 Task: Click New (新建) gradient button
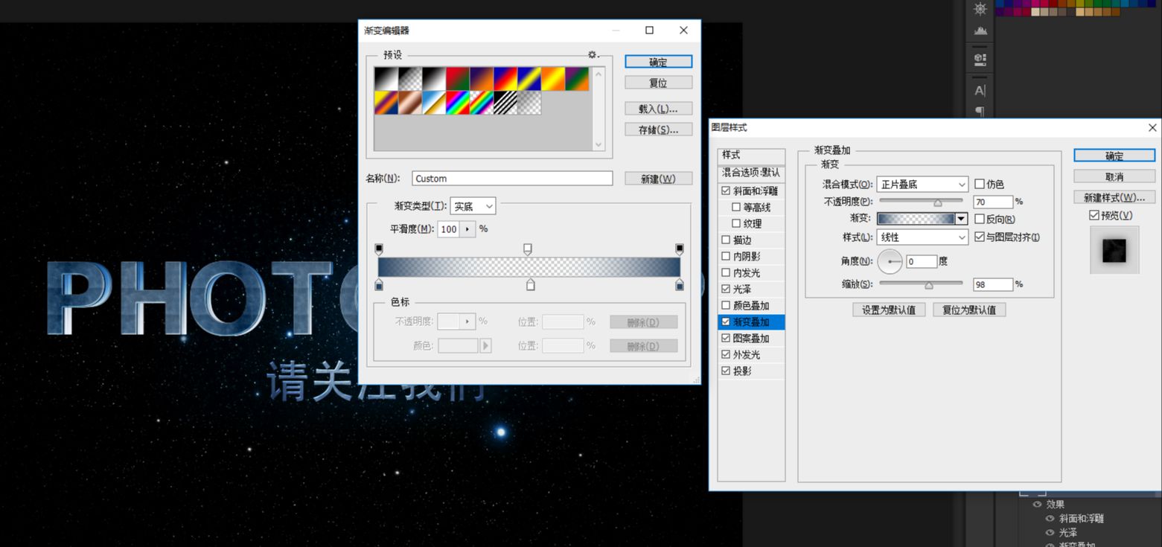658,179
